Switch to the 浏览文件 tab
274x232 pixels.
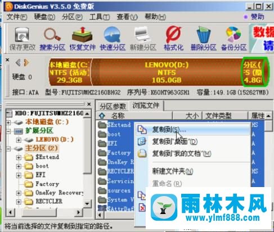tap(146, 106)
